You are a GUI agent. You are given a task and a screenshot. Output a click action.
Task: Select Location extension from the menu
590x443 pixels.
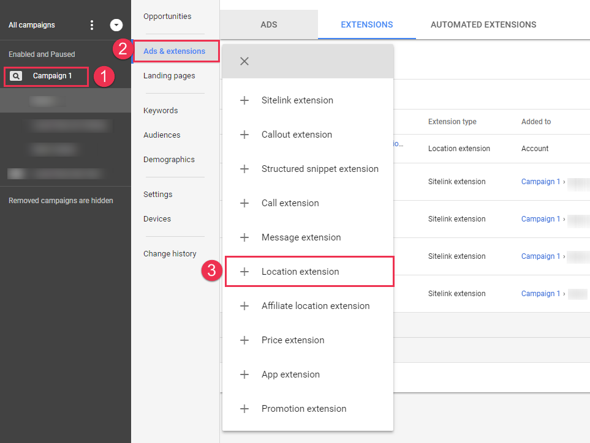pos(300,272)
